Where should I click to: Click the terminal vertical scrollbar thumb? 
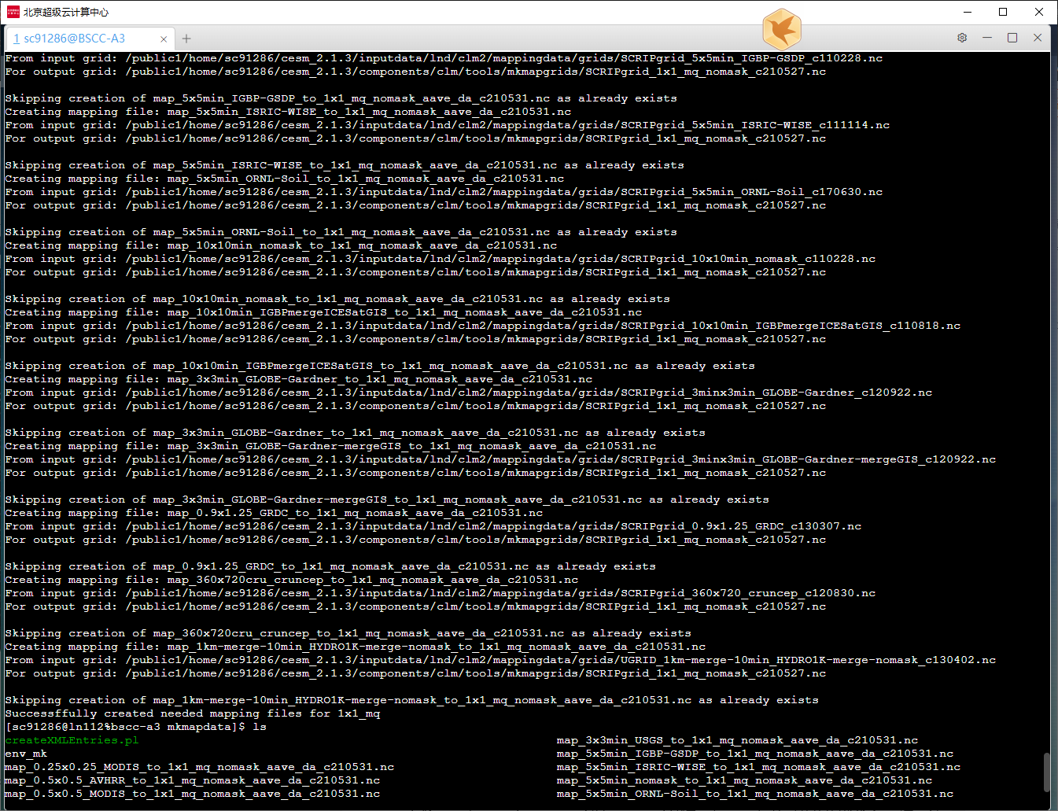click(x=1046, y=772)
